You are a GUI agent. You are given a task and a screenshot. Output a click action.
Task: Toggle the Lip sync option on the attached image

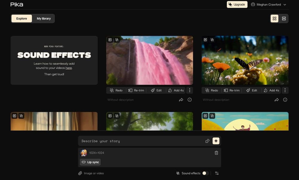pyautogui.click(x=90, y=162)
